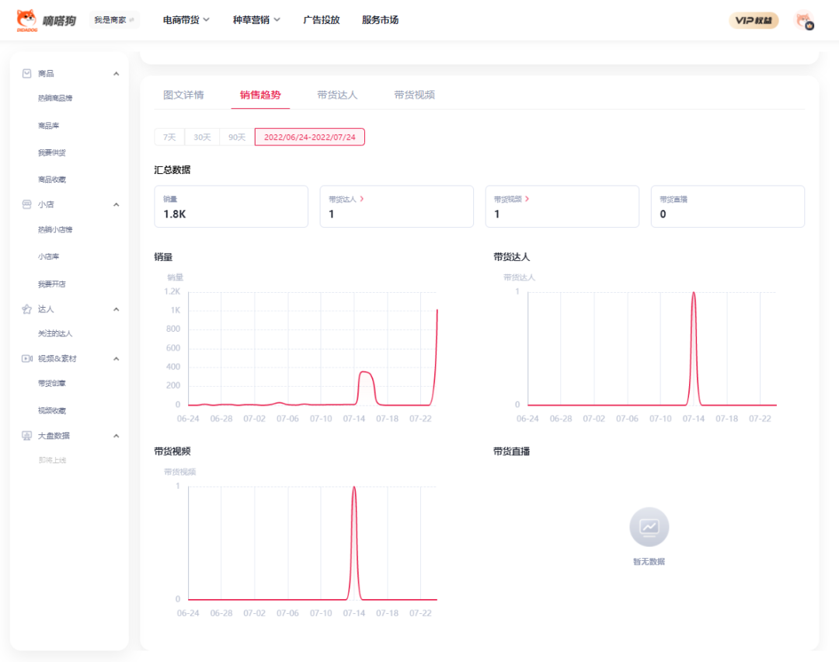Select the 90天 time range option
839x662 pixels.
pyautogui.click(x=236, y=138)
